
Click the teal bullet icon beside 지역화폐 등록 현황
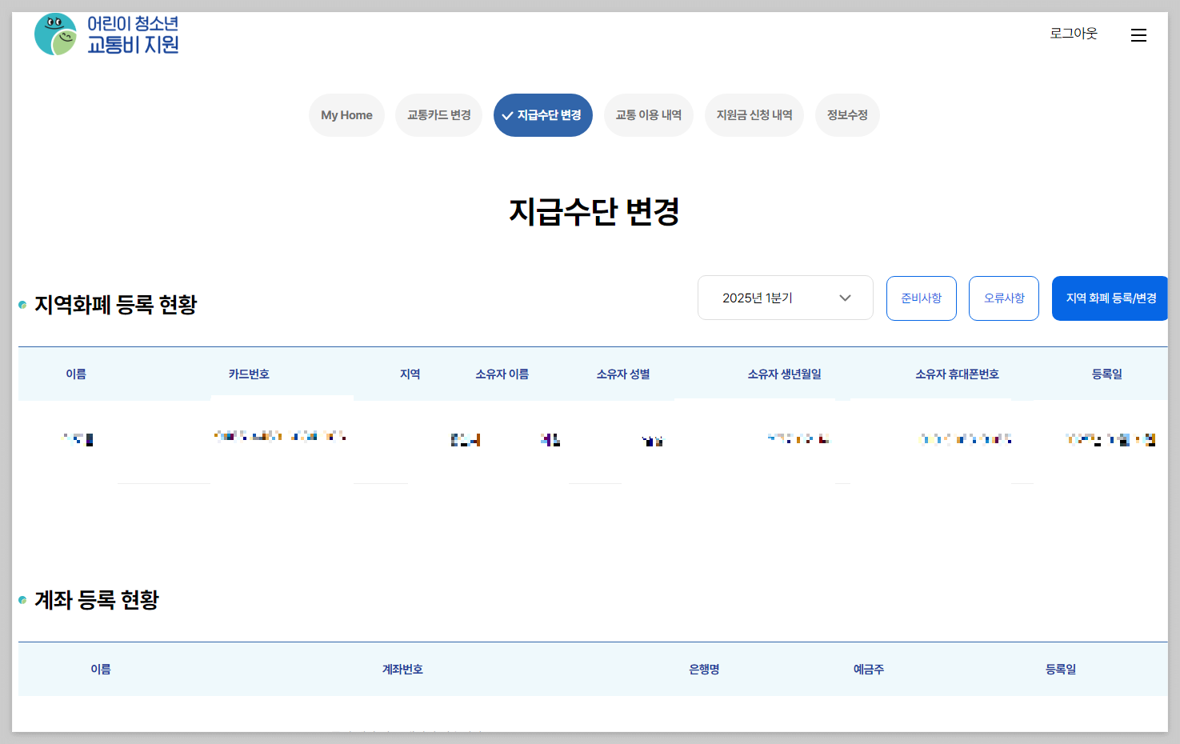pyautogui.click(x=21, y=304)
